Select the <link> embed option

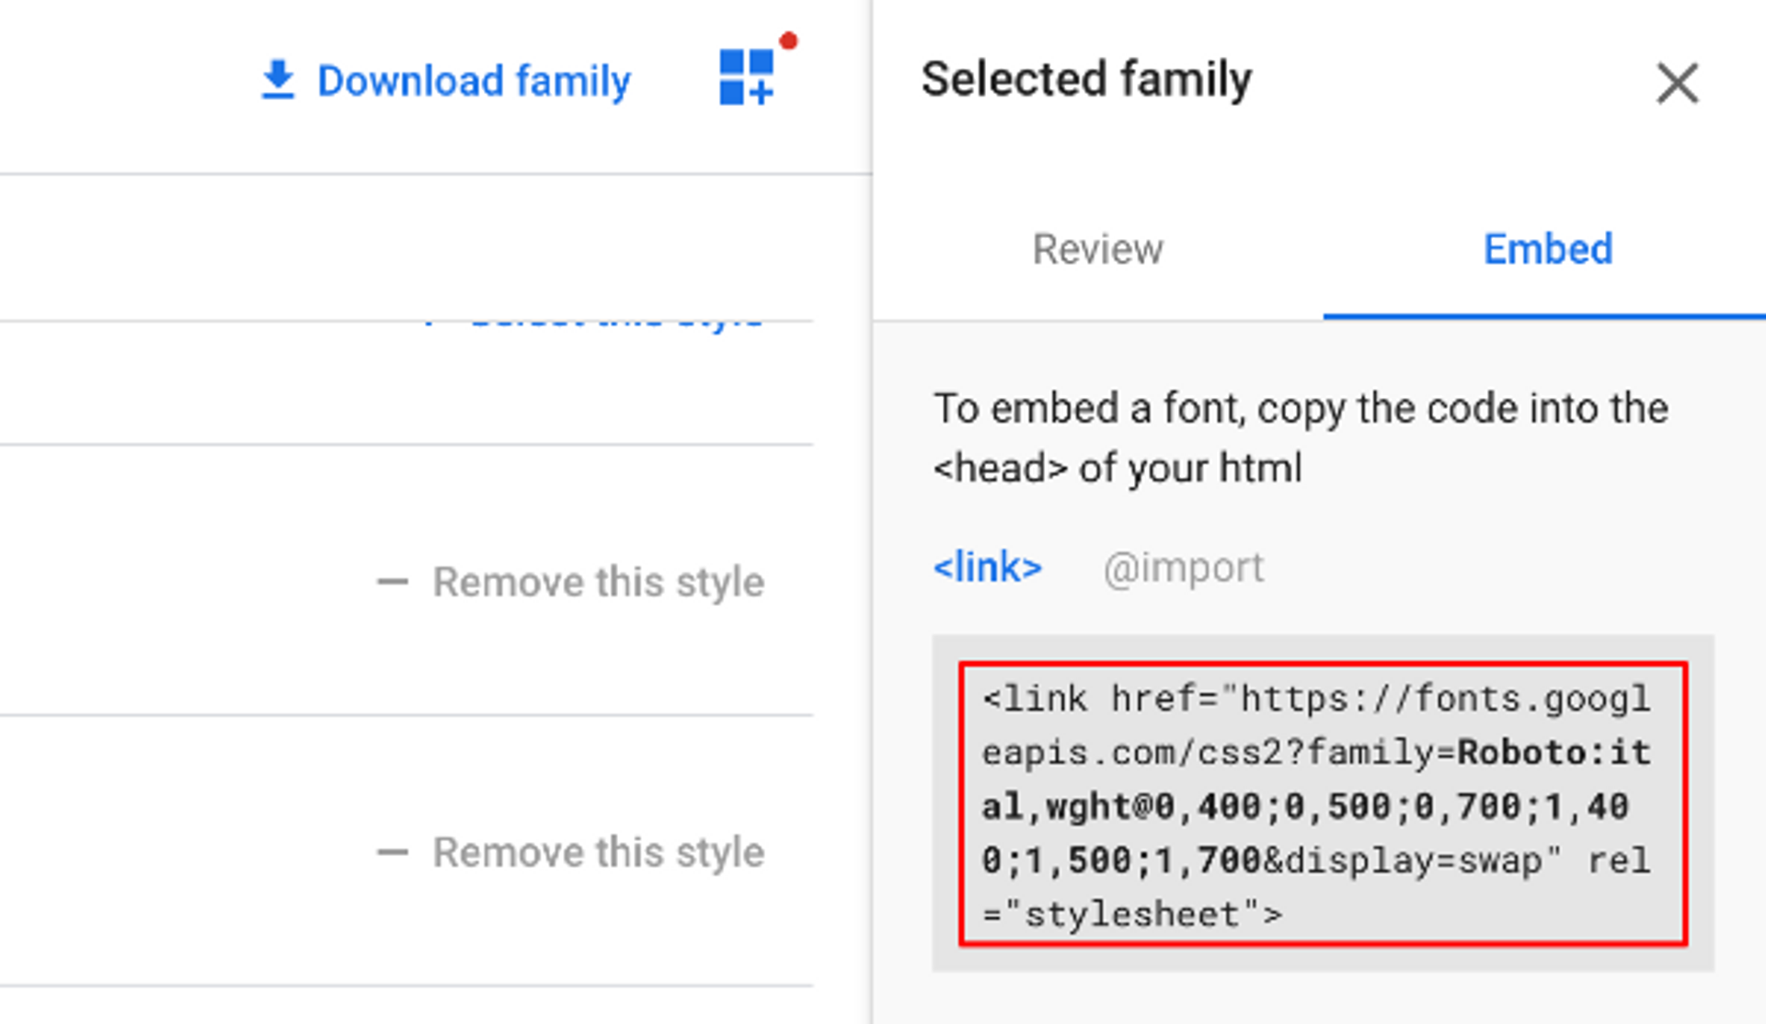988,567
